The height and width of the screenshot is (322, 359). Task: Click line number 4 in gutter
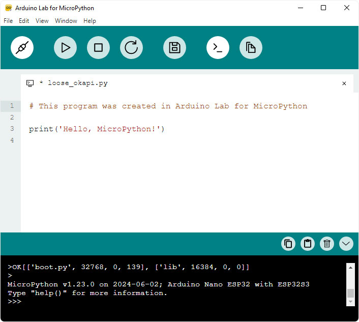[12, 140]
